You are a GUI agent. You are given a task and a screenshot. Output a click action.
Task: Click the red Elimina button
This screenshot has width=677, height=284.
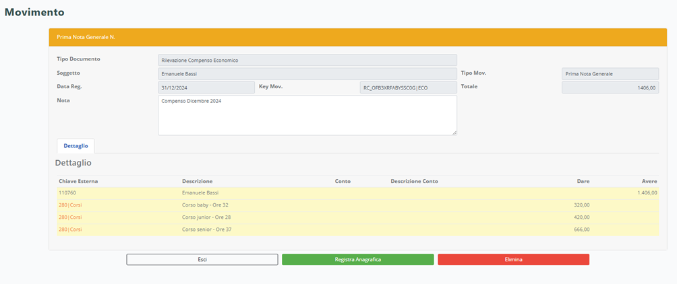513,260
